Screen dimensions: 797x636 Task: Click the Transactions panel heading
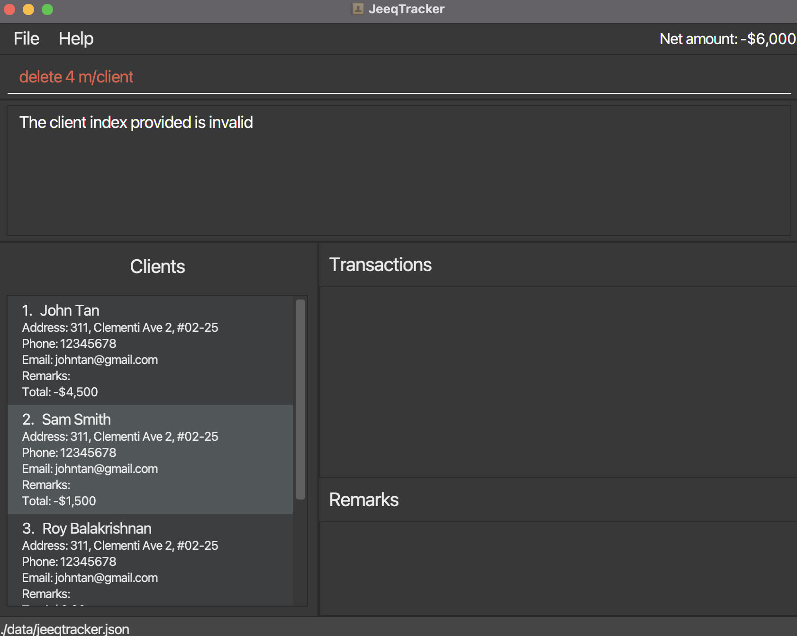[x=380, y=264]
